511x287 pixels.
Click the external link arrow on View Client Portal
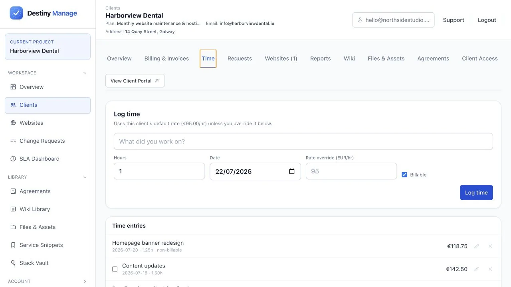pos(157,81)
